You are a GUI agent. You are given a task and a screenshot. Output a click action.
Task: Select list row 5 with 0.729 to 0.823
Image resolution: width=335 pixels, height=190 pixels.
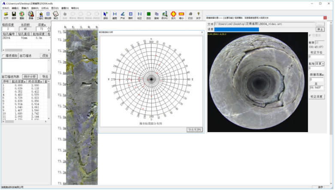24,98
